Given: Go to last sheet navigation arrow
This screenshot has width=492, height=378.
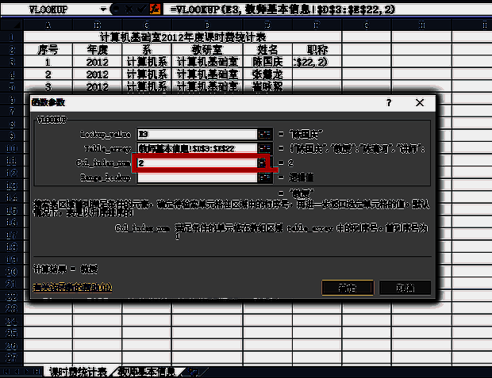Looking at the screenshot, I should coord(37,372).
